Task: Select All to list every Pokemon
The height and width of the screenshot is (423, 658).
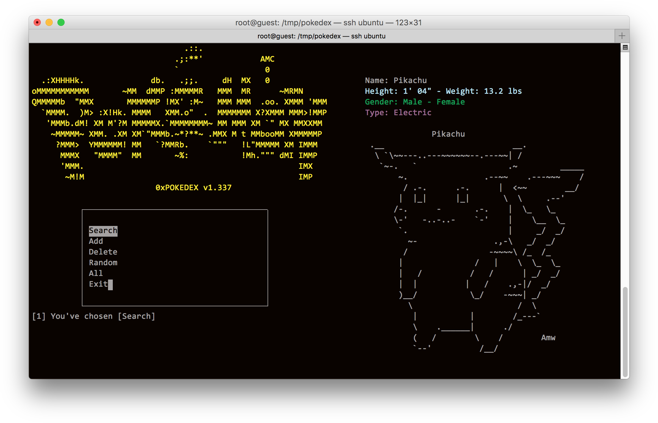Action: coord(96,273)
